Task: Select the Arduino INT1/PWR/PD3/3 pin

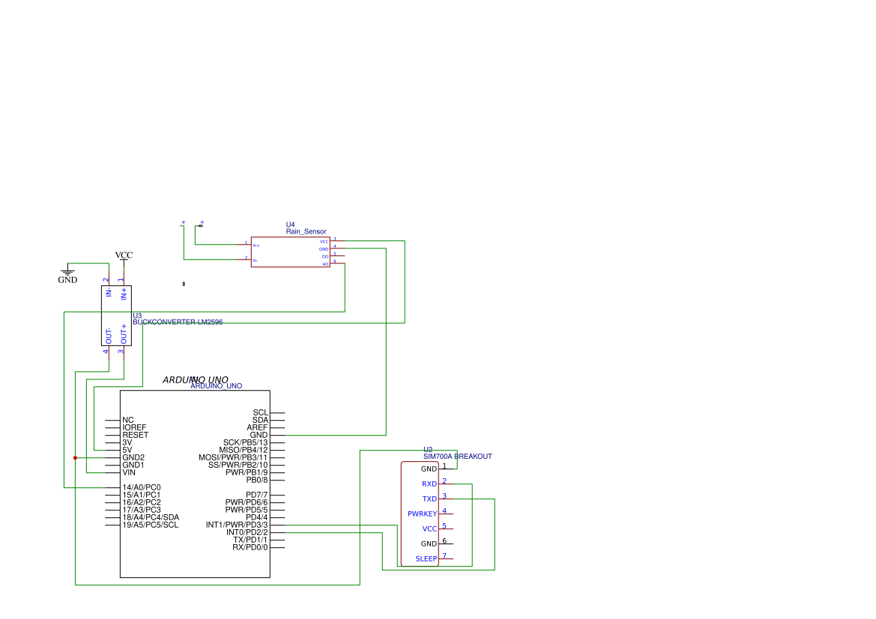Action: (x=237, y=525)
